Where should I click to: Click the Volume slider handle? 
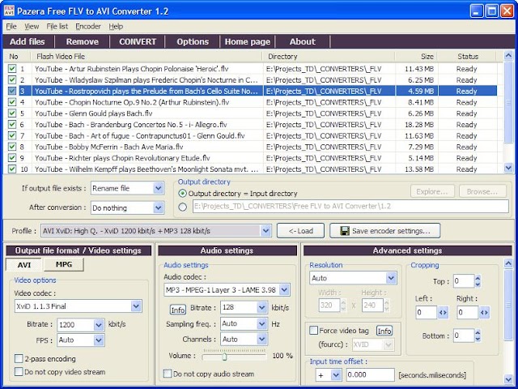225,357
